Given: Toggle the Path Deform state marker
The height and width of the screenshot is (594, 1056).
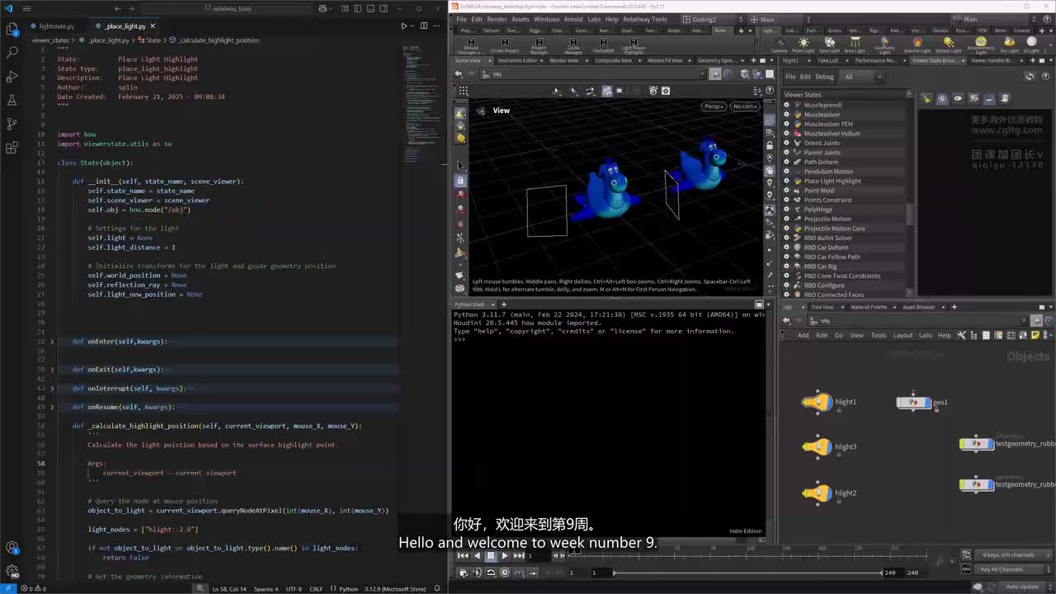Looking at the screenshot, I should tap(786, 162).
